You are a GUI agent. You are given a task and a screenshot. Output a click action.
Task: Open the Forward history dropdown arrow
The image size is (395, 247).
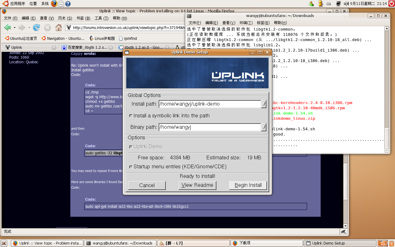point(29,28)
